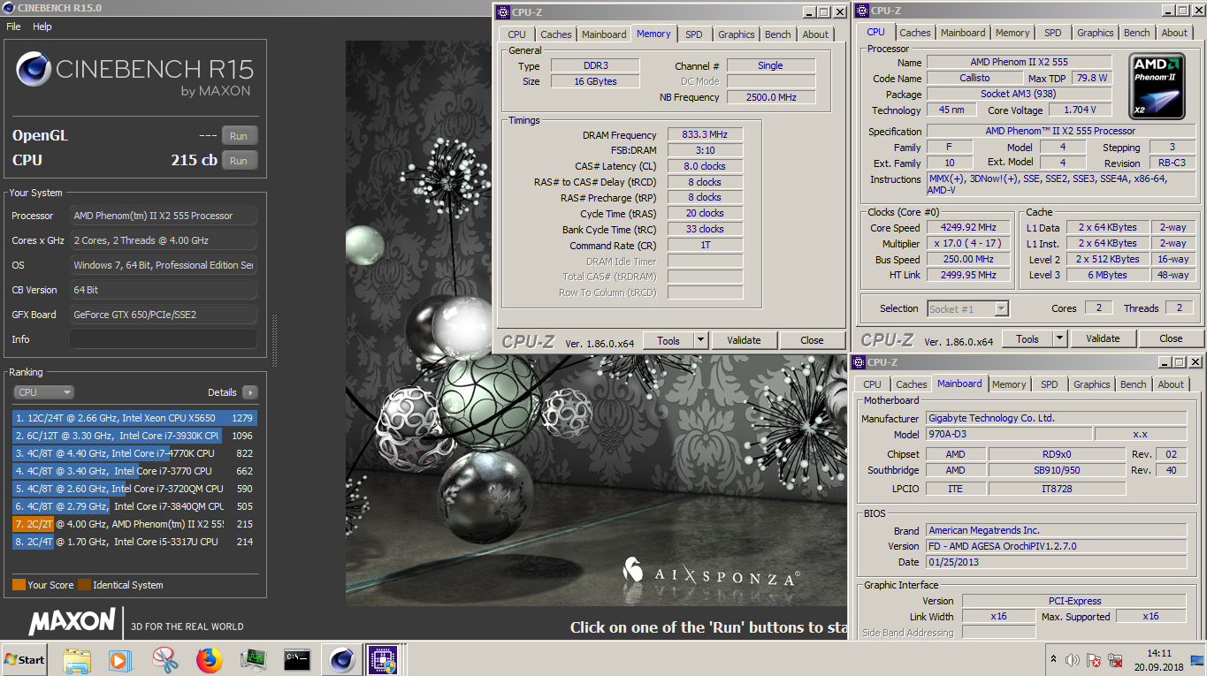This screenshot has height=676, width=1207.
Task: Launch Firefox from the taskbar
Action: 210,660
